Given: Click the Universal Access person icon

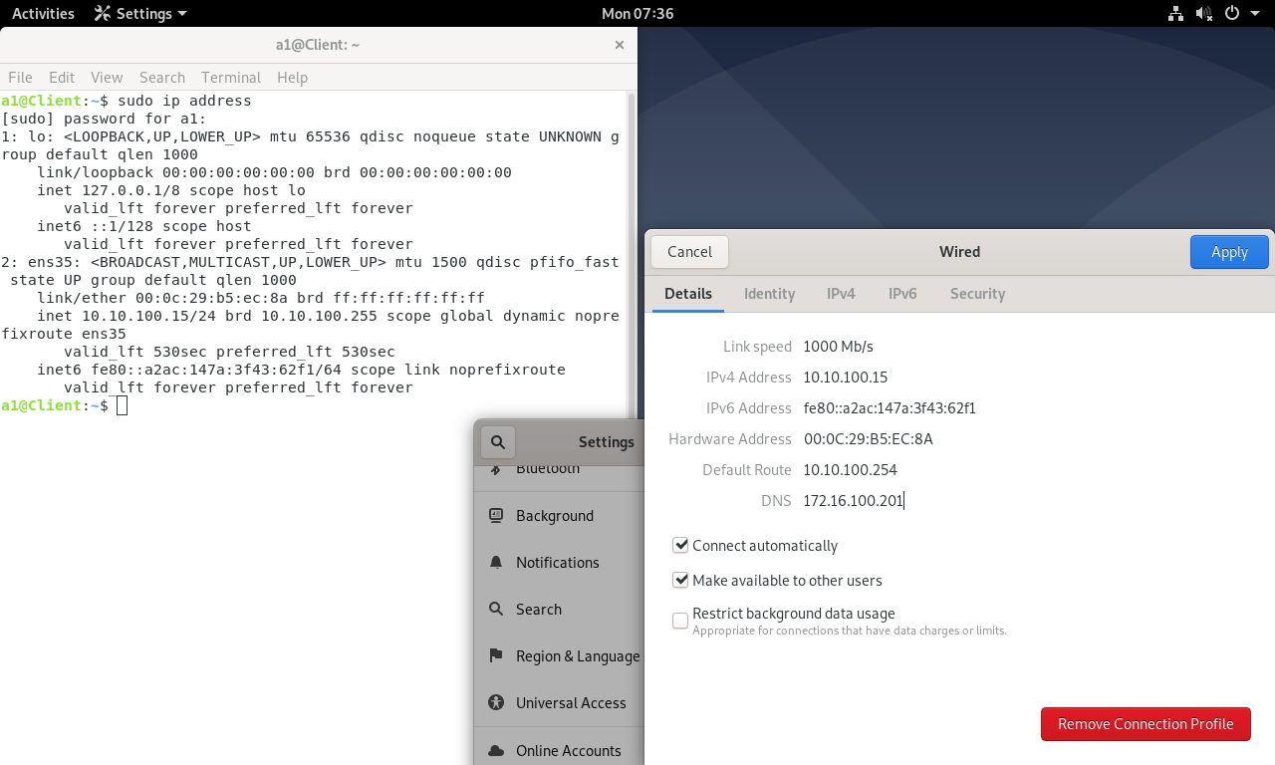Looking at the screenshot, I should (496, 703).
